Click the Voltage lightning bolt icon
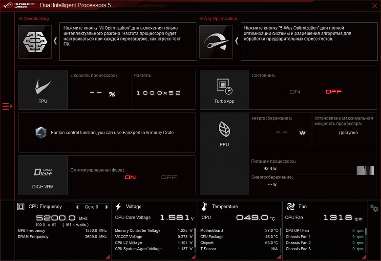Image resolution: width=381 pixels, height=261 pixels. point(118,207)
